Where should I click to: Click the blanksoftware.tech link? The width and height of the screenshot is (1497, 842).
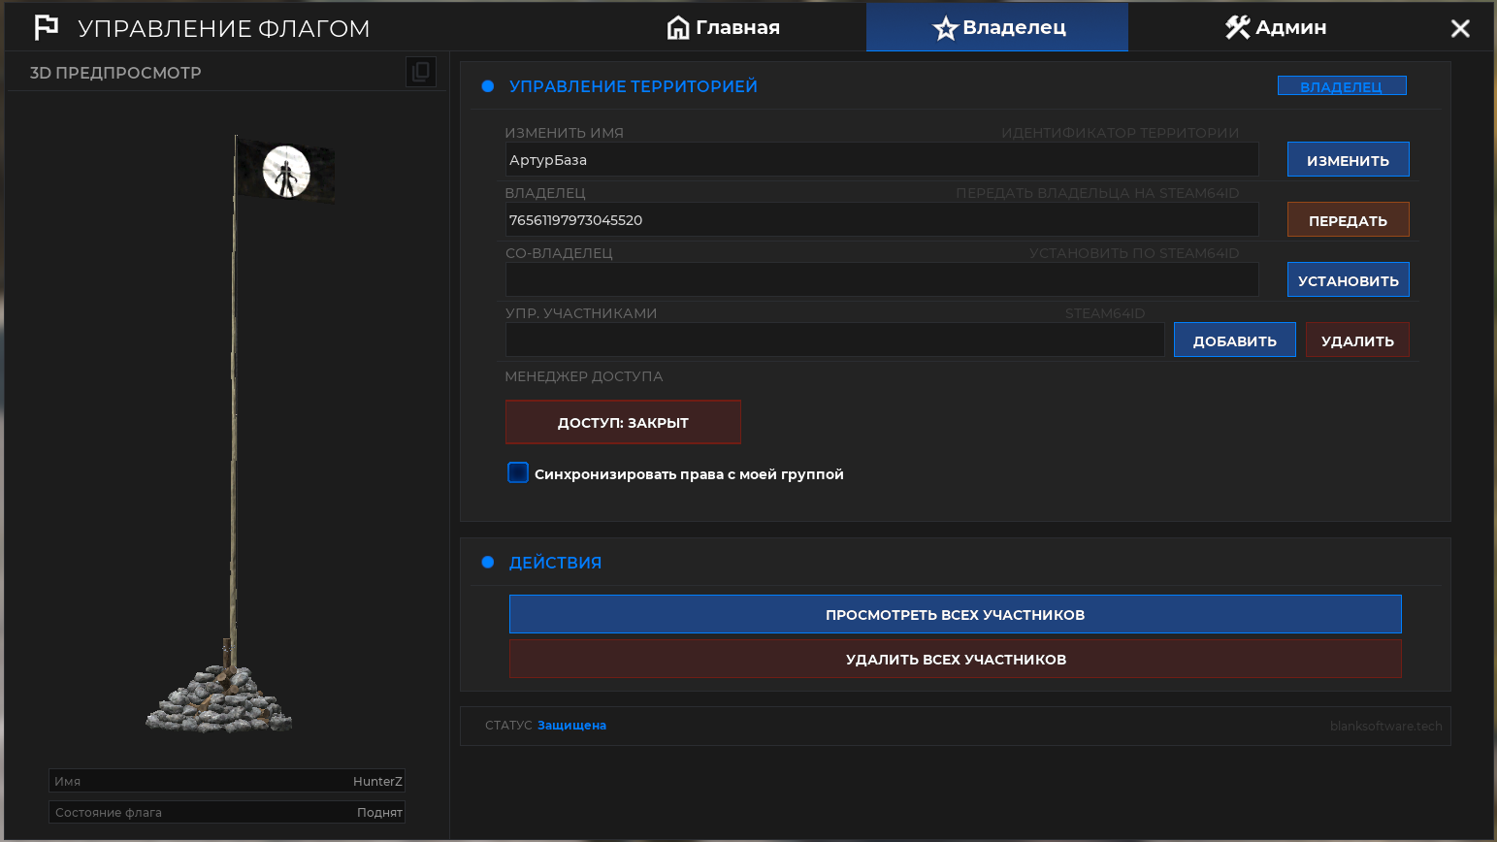click(1386, 726)
